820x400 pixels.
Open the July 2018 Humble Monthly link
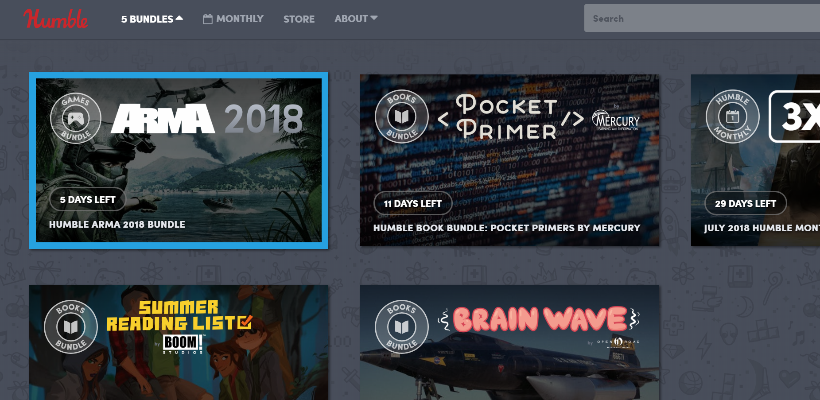click(x=761, y=228)
